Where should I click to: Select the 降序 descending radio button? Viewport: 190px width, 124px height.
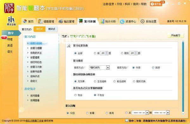click(153, 68)
